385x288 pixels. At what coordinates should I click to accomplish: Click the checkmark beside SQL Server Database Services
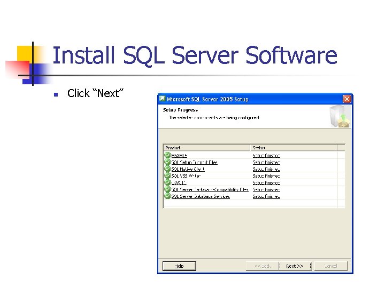coord(167,196)
